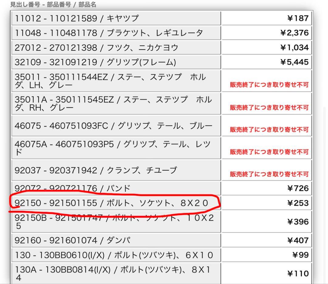This screenshot has width=328, height=284.
Task: Click the 92160 ダンパ part row
Action: pos(116,240)
